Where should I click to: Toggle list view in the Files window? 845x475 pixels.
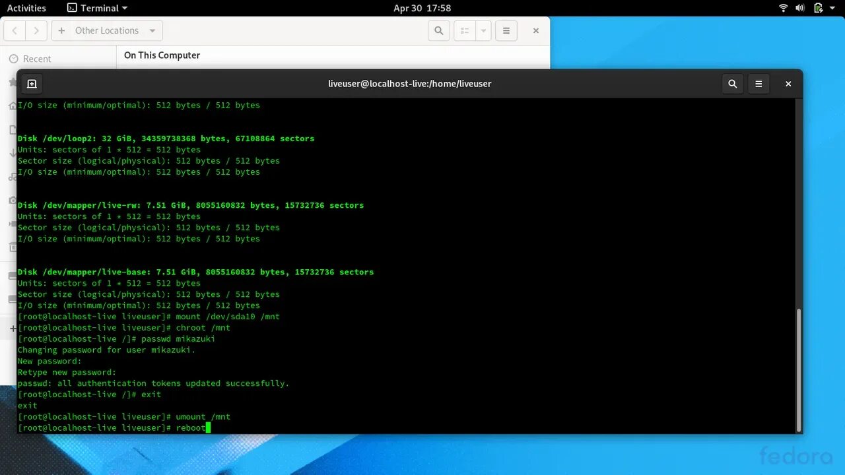click(465, 30)
